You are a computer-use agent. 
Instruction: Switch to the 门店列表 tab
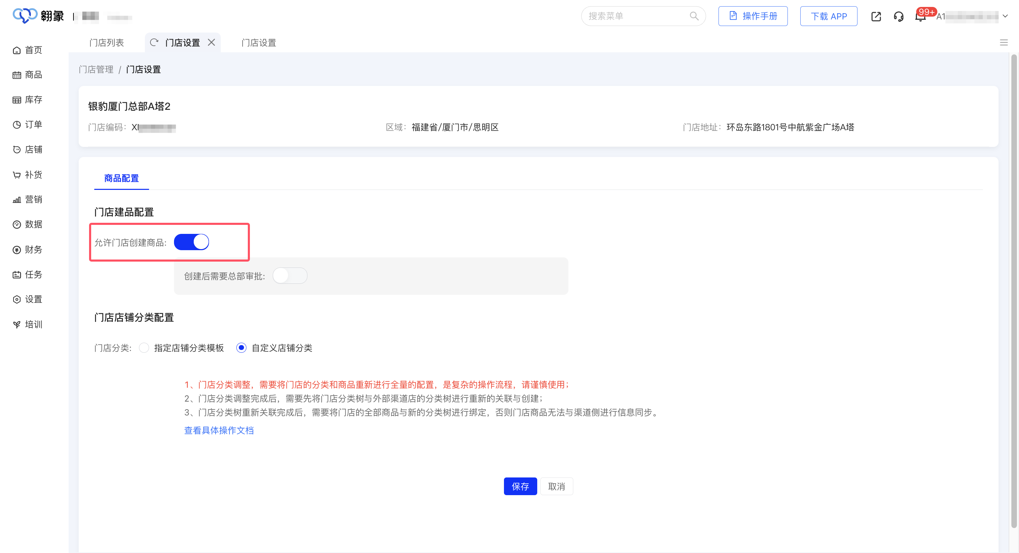(x=107, y=42)
